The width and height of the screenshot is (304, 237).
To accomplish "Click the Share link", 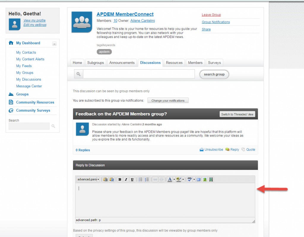I will click(x=206, y=29).
